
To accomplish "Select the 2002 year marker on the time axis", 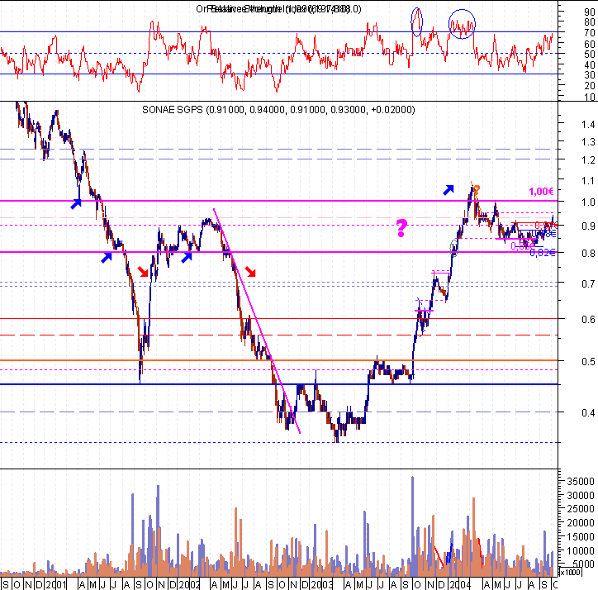I will pyautogui.click(x=189, y=583).
